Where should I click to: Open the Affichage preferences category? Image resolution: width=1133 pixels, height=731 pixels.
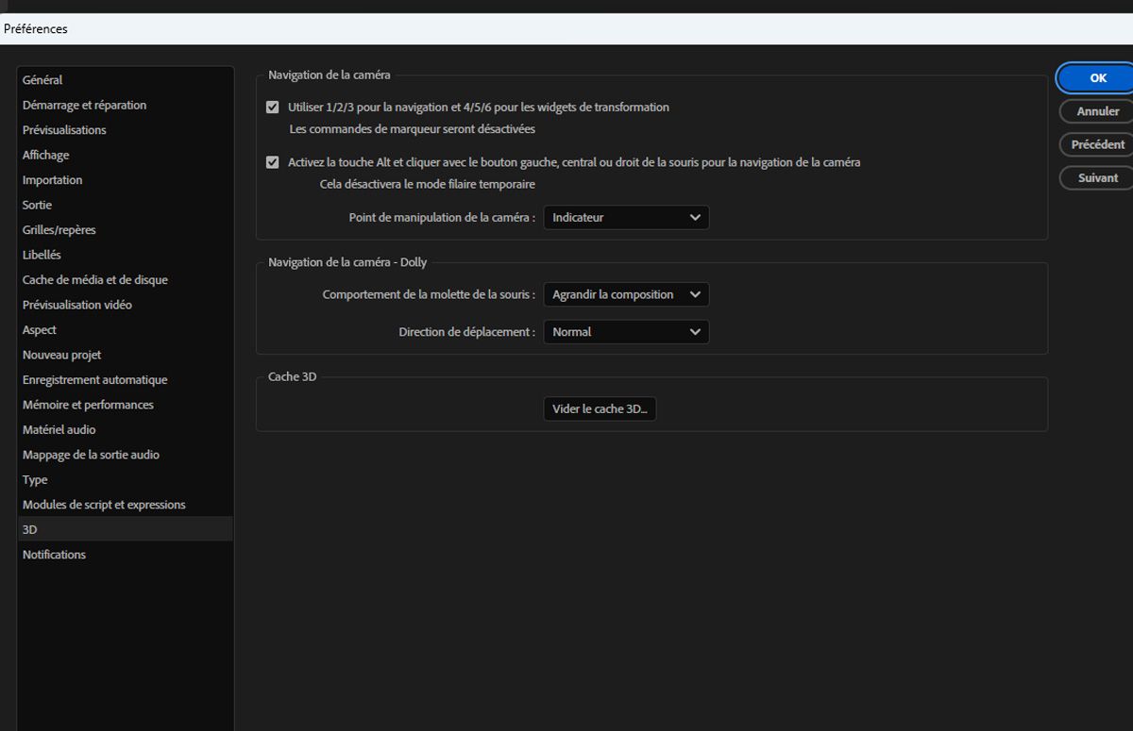(126, 156)
